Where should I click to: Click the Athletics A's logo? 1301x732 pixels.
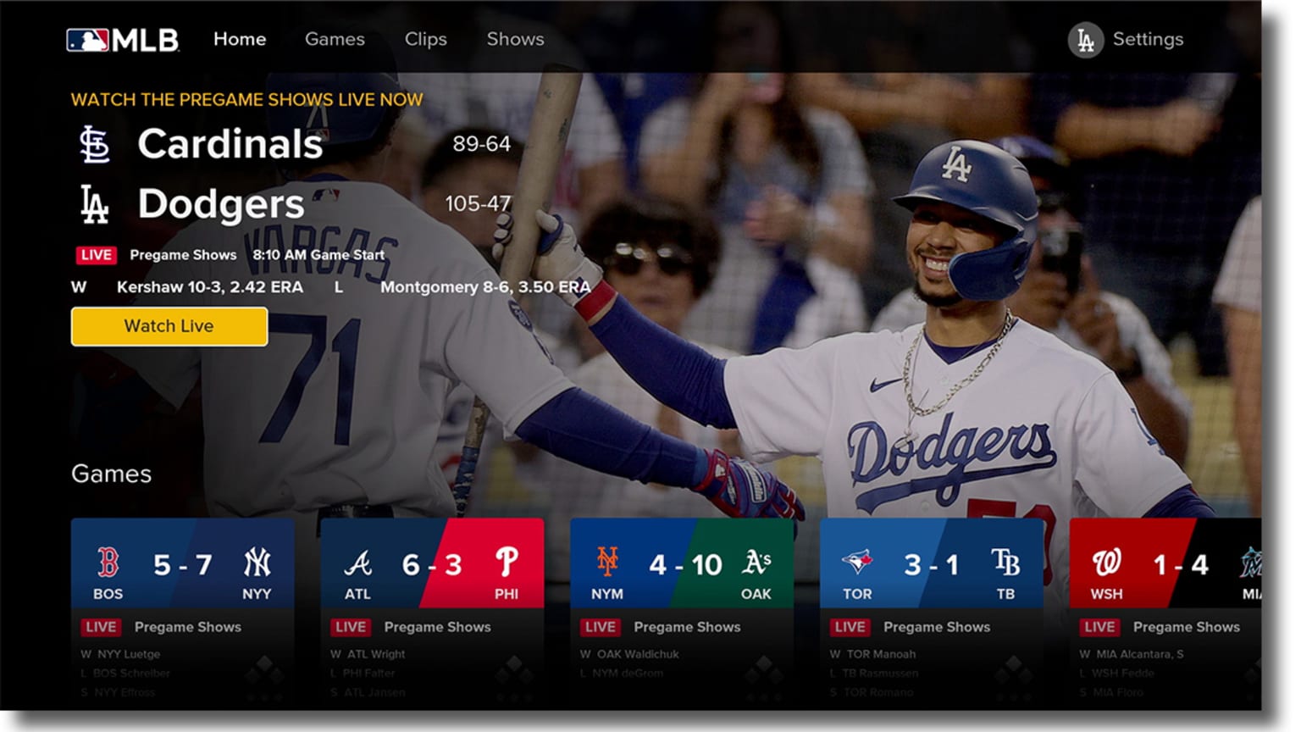(755, 563)
